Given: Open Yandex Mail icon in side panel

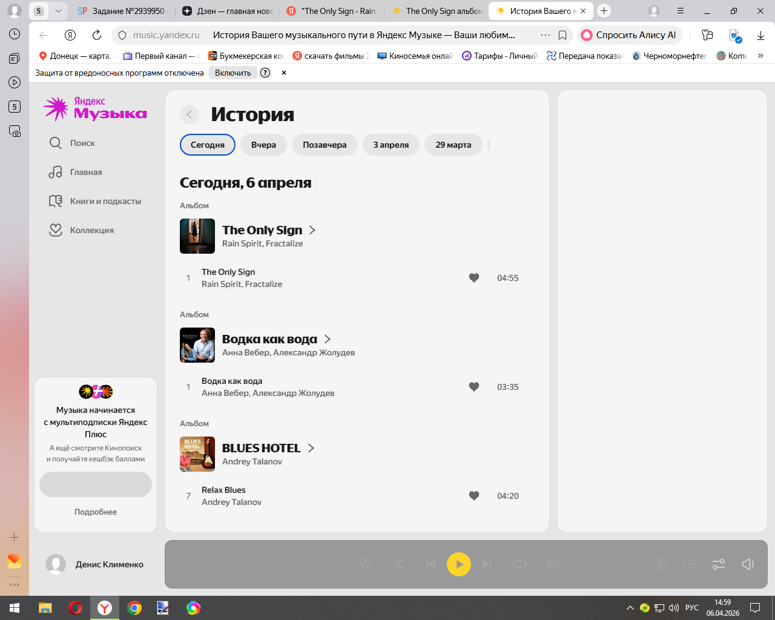Looking at the screenshot, I should [x=15, y=561].
